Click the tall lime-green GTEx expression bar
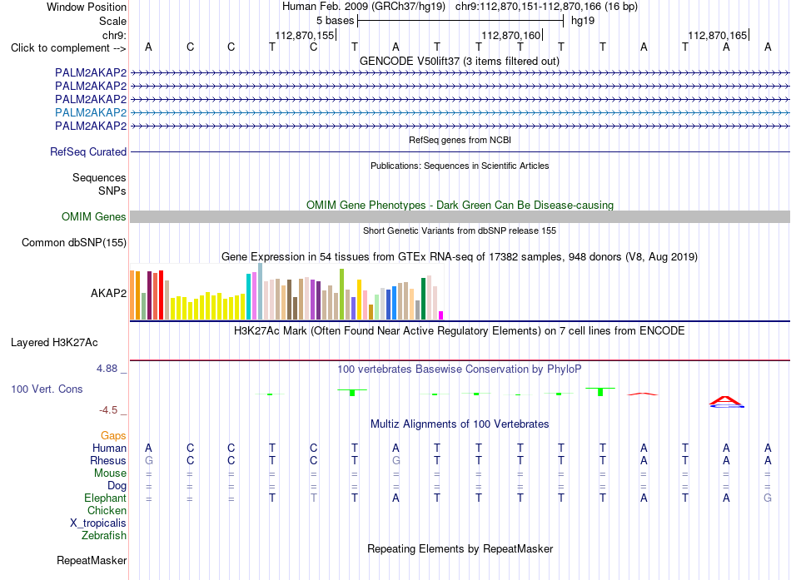Image resolution: width=791 pixels, height=580 pixels. (342, 294)
